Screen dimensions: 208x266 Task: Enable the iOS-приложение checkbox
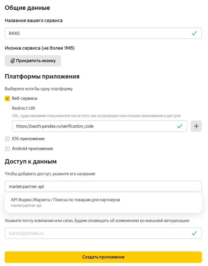pos(7,139)
